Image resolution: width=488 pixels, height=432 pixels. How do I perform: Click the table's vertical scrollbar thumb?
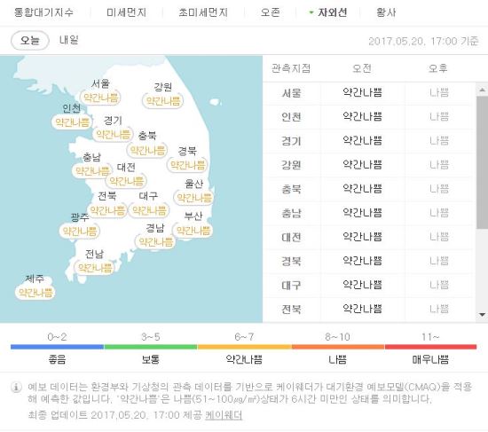(x=482, y=162)
